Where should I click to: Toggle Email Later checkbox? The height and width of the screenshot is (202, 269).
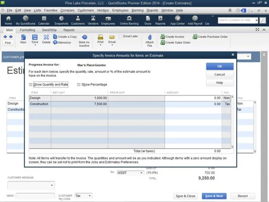(x=121, y=36)
